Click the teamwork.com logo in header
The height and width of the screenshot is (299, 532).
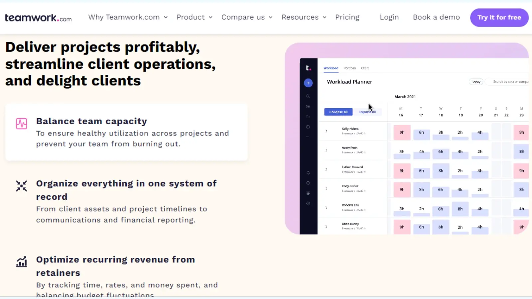(x=38, y=18)
